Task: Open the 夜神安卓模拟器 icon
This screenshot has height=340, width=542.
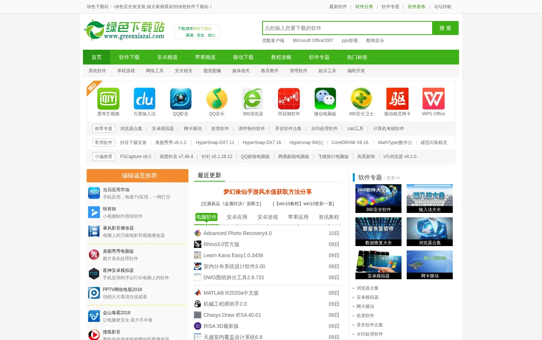Action: pos(94,274)
